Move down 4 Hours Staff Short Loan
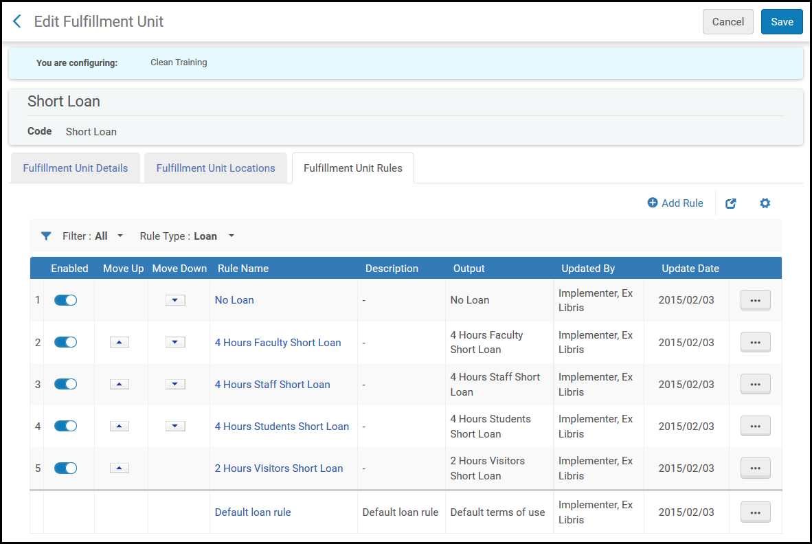812x544 pixels. [175, 384]
